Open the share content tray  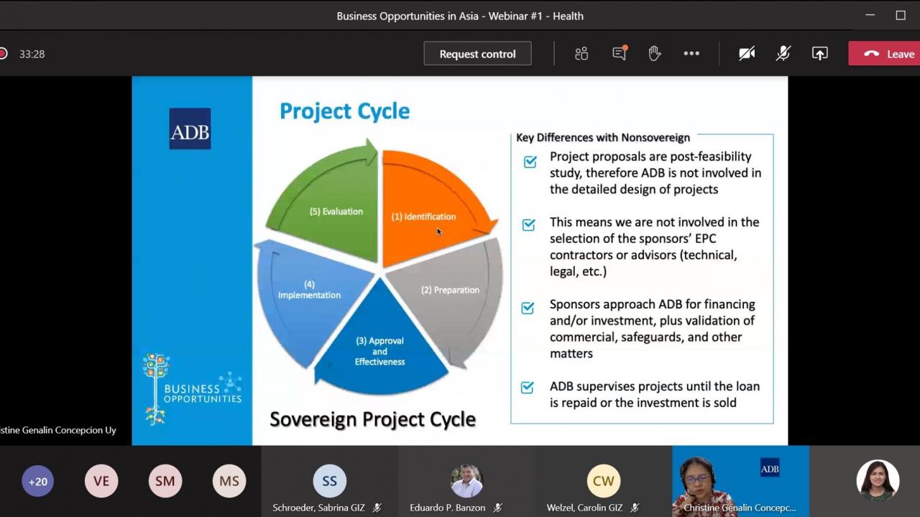[x=820, y=54]
